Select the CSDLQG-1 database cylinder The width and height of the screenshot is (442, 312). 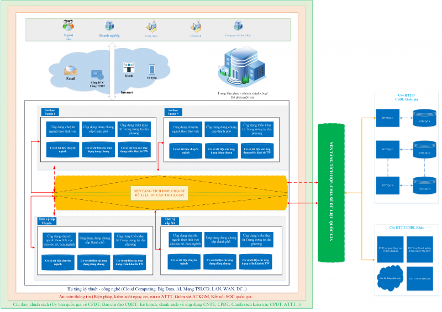(x=424, y=118)
